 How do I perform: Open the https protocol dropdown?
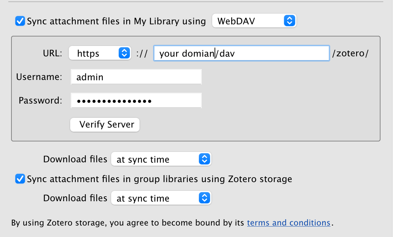pos(100,53)
